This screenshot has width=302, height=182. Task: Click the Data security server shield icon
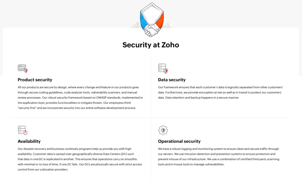[x=163, y=69]
